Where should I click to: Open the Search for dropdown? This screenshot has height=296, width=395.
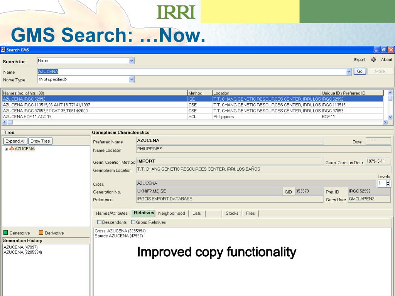tap(132, 61)
